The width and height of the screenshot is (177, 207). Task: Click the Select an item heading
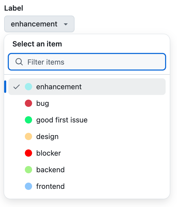[37, 44]
